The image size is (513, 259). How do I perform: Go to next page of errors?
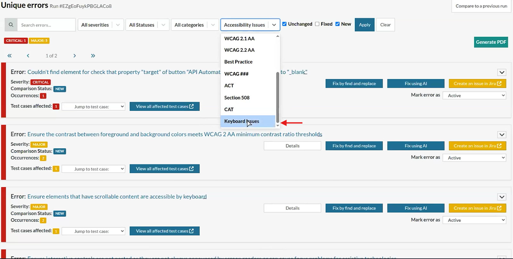pos(74,56)
